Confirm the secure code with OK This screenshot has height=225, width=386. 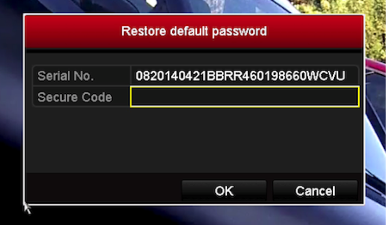[x=224, y=191]
